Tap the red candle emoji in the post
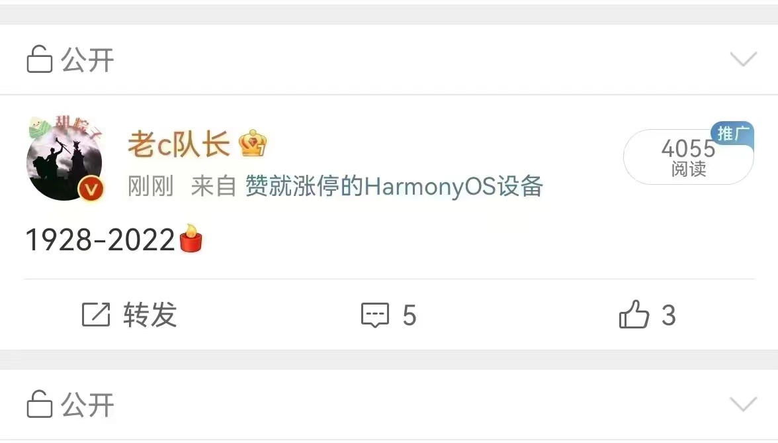Viewport: 778px width, 443px height. point(191,238)
